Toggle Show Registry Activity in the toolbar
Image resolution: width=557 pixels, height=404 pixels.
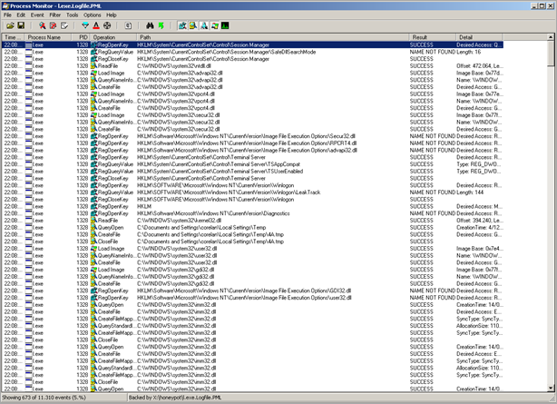click(x=182, y=25)
